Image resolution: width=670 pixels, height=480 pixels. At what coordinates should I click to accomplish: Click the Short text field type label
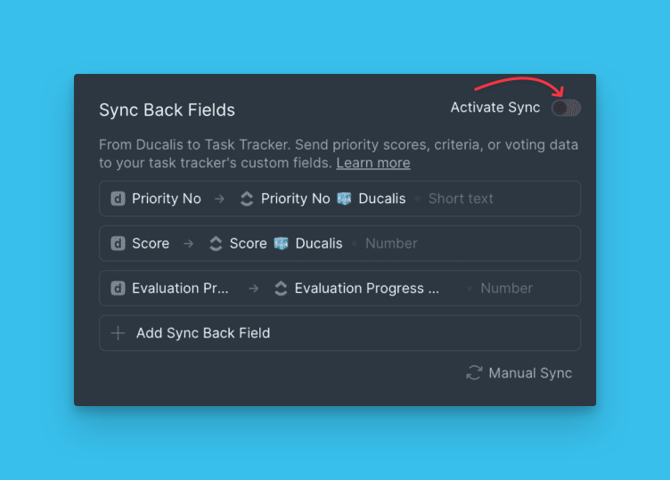461,199
